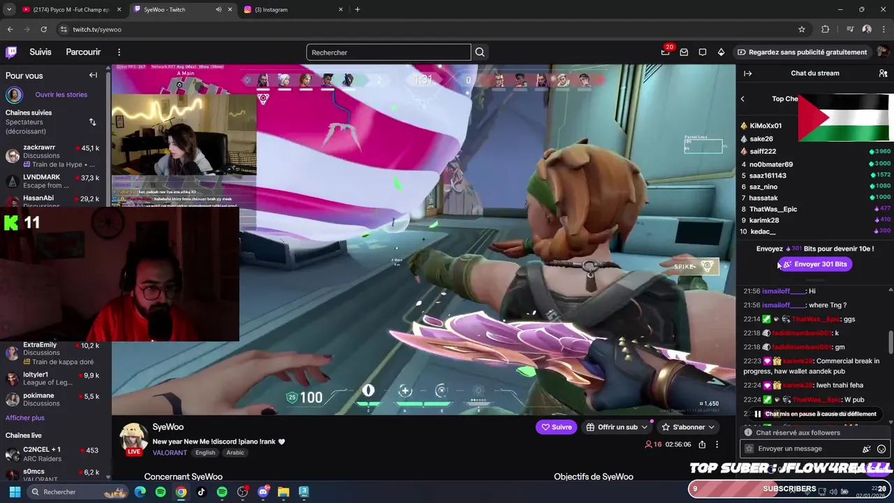This screenshot has height=503, width=894.
Task: Open File Explorer from the taskbar
Action: tap(283, 492)
